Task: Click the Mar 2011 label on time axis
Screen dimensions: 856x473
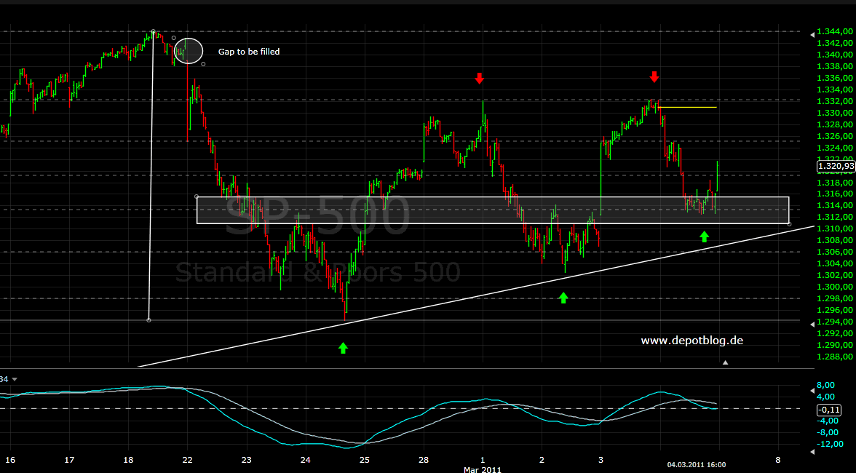Action: click(482, 469)
